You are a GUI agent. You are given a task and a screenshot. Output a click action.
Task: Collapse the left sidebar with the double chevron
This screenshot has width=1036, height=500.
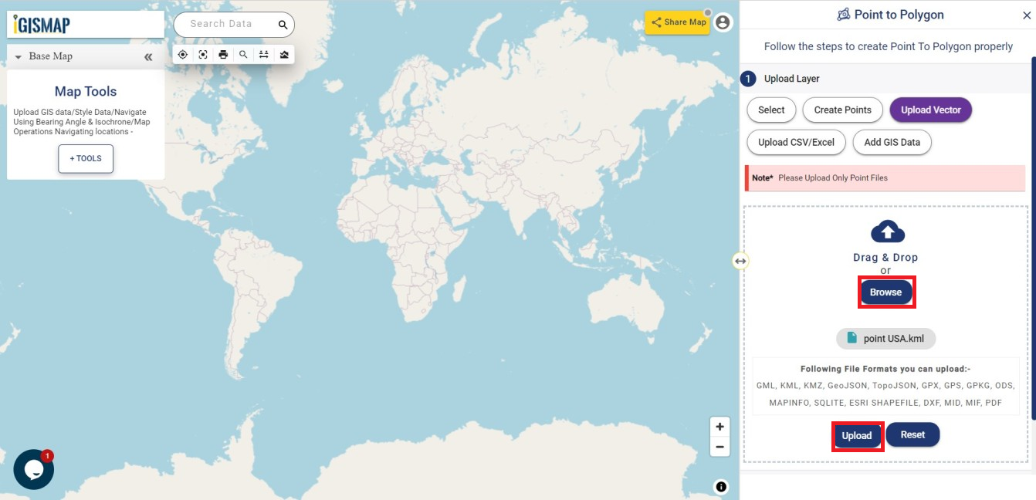click(147, 56)
